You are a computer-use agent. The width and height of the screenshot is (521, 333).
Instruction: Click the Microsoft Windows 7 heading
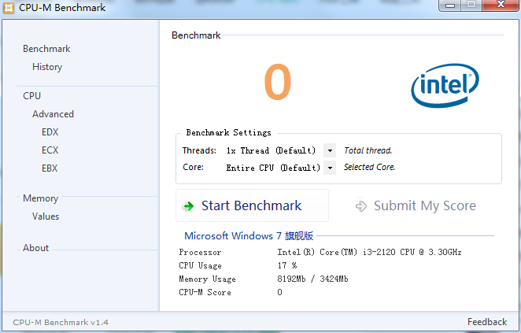(249, 236)
